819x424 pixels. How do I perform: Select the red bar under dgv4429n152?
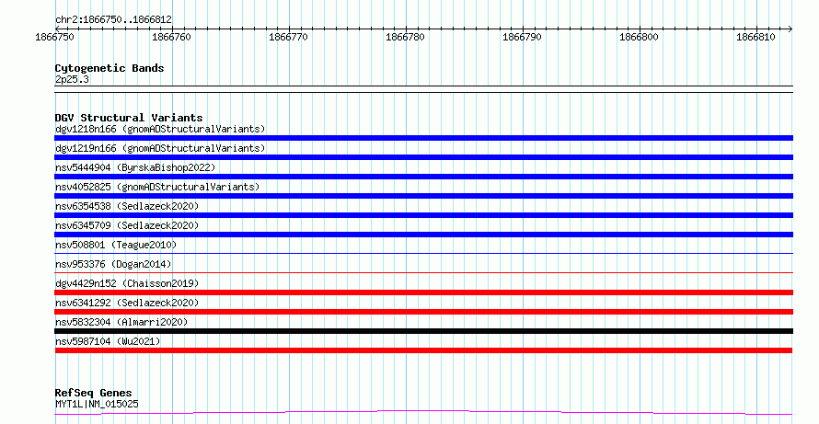coord(423,292)
